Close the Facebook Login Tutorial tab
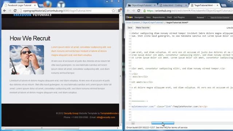Screen dimensions: 233x131 pos(35,5)
